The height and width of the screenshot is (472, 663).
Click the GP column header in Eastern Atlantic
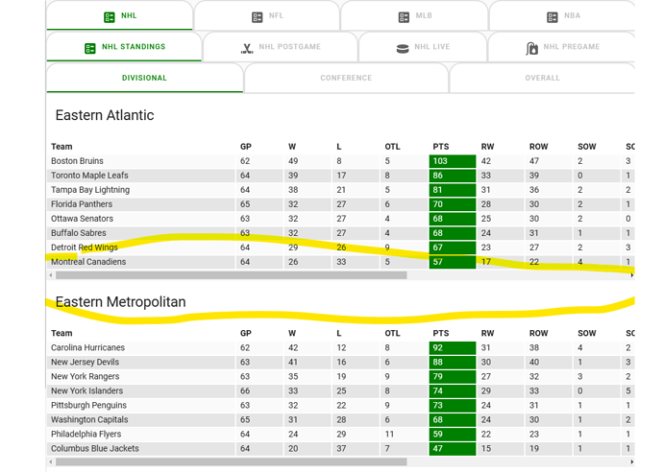(x=245, y=147)
